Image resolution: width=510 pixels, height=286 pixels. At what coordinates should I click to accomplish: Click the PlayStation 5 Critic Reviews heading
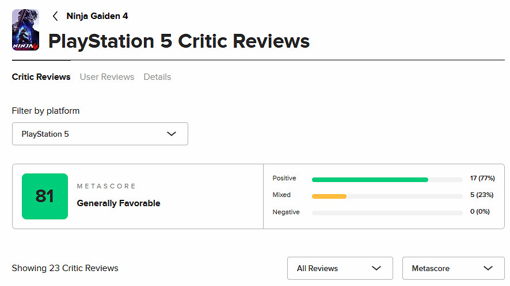(x=179, y=41)
